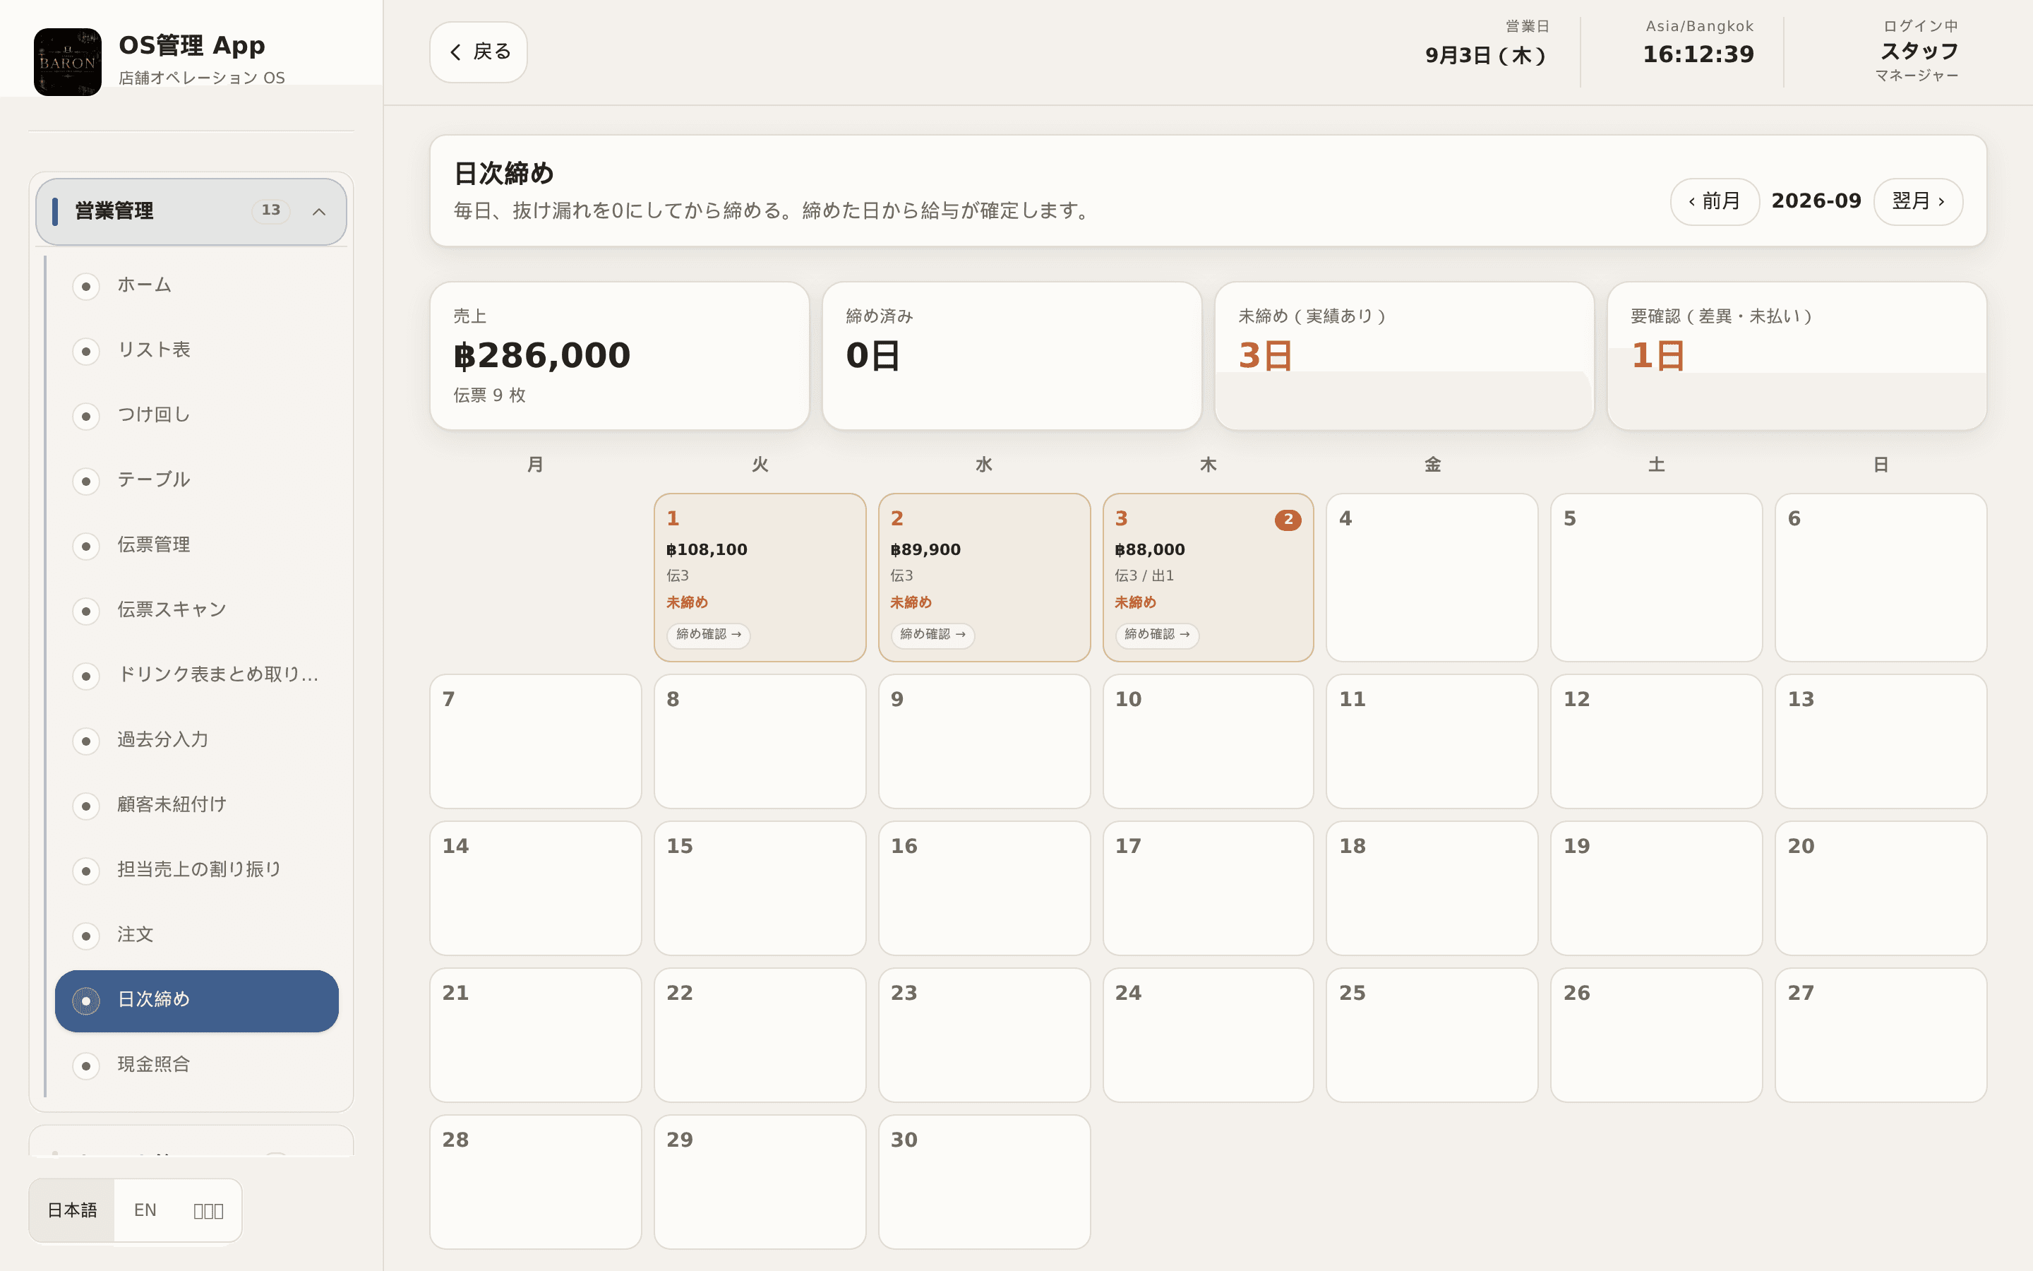The width and height of the screenshot is (2033, 1271).
Task: Click the BARON app logo
Action: click(67, 62)
